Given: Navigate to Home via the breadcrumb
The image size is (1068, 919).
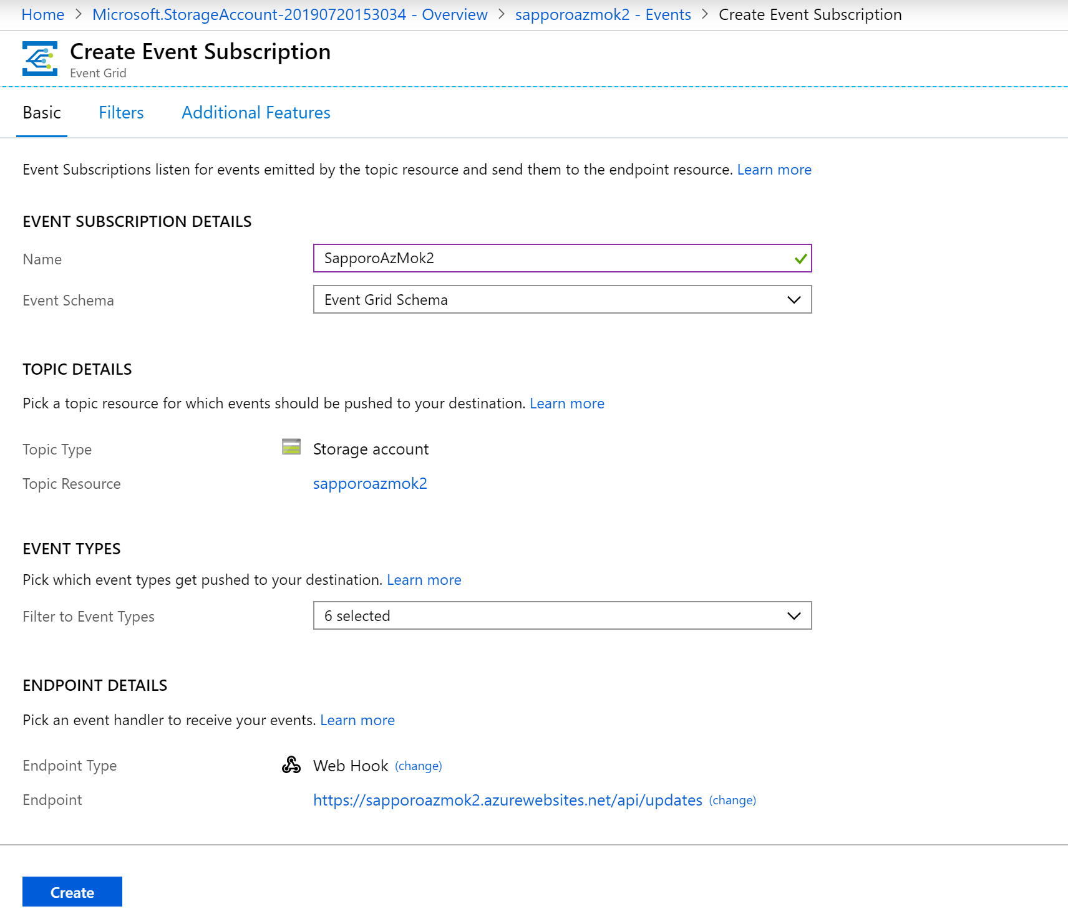Looking at the screenshot, I should [x=42, y=14].
